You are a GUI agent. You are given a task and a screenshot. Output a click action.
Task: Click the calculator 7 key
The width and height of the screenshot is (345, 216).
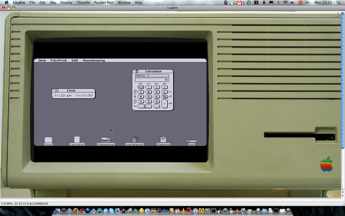tap(141, 92)
